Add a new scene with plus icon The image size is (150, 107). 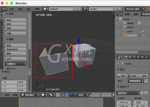116,9
